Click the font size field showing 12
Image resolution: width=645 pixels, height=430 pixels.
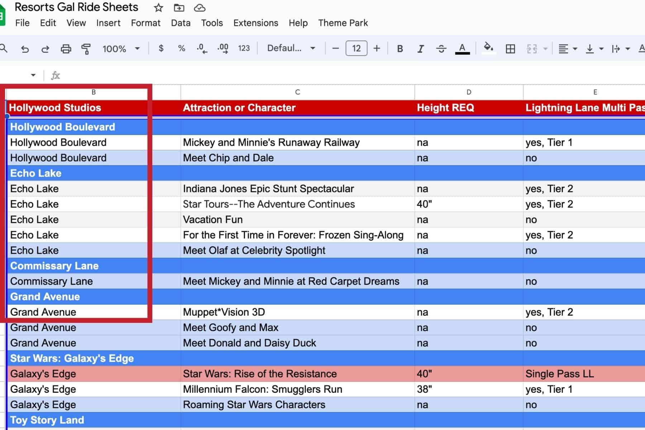pos(356,48)
